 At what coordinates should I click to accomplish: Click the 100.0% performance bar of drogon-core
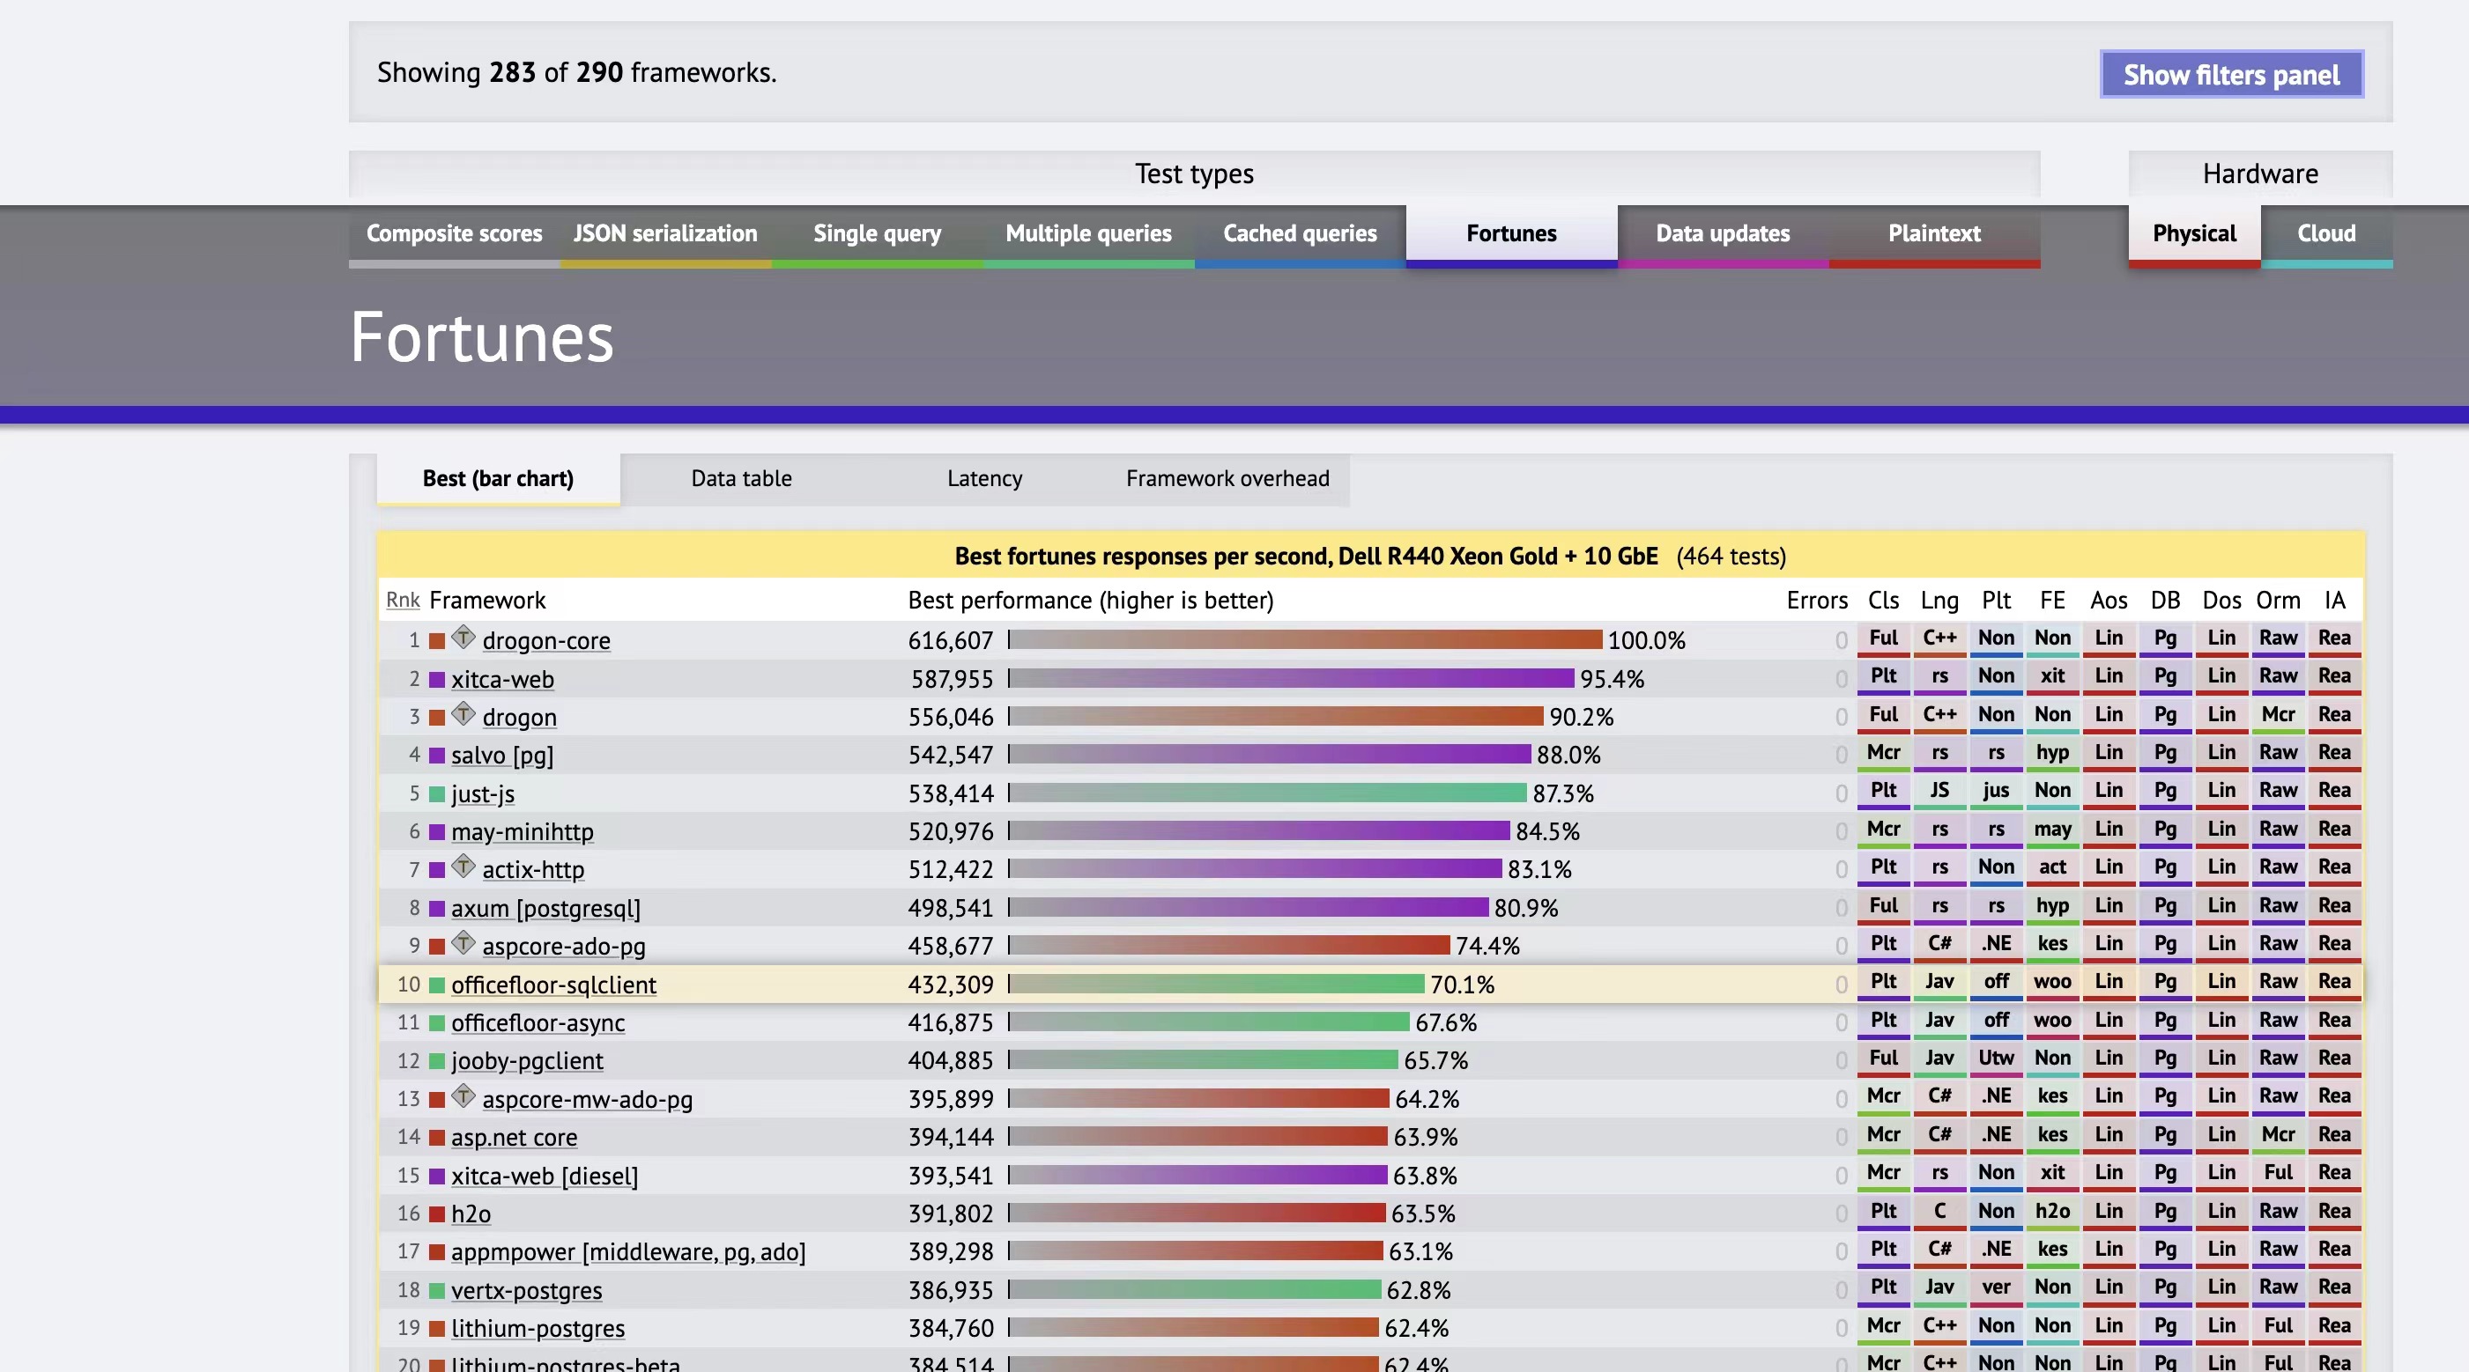(x=1303, y=640)
